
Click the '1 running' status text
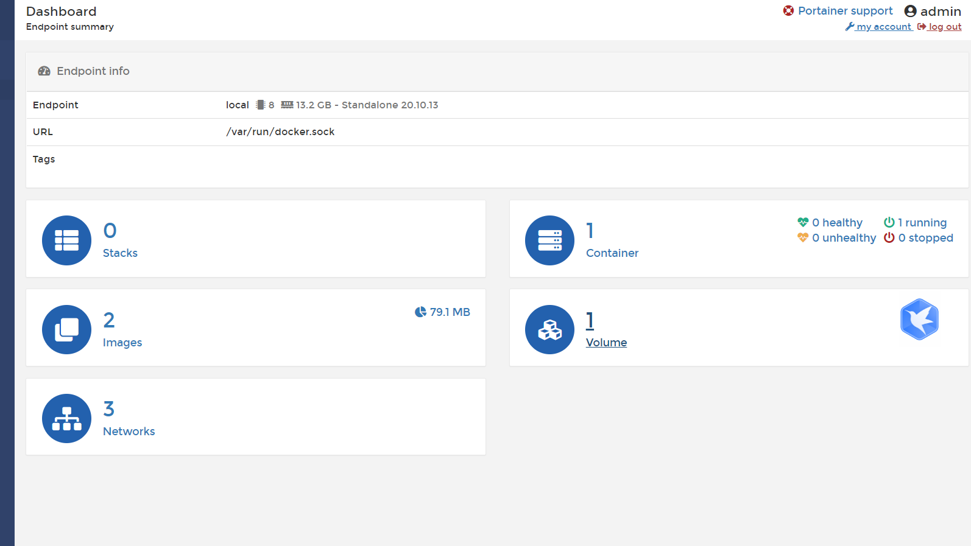pyautogui.click(x=922, y=223)
